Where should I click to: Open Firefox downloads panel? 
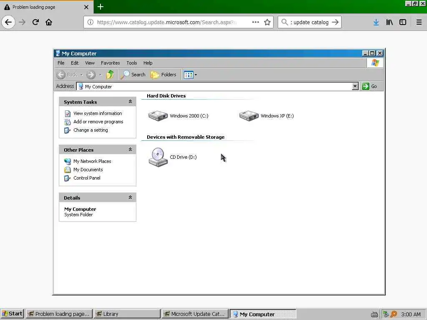point(376,22)
